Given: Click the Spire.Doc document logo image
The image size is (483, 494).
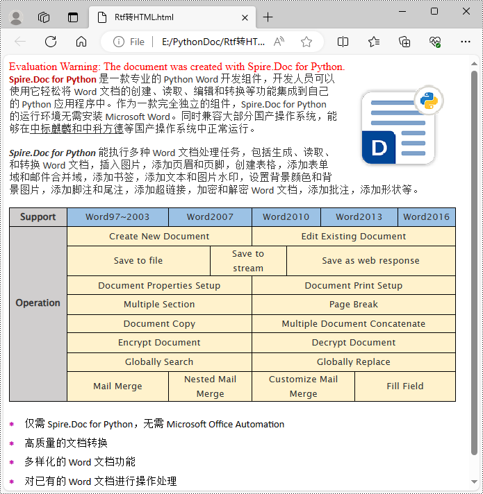Looking at the screenshot, I should click(402, 126).
